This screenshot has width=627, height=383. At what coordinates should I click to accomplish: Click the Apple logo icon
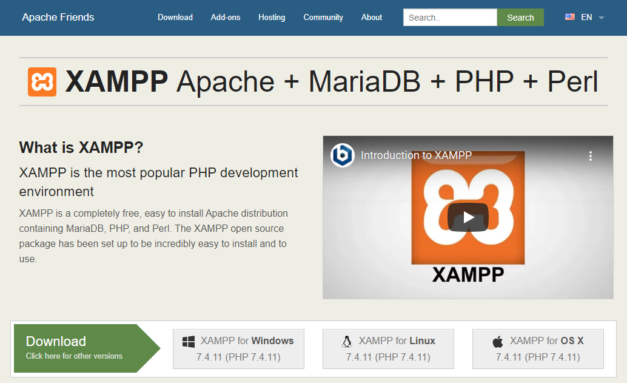498,342
